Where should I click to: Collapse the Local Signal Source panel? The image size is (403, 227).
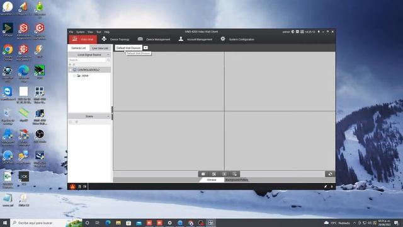(x=108, y=55)
